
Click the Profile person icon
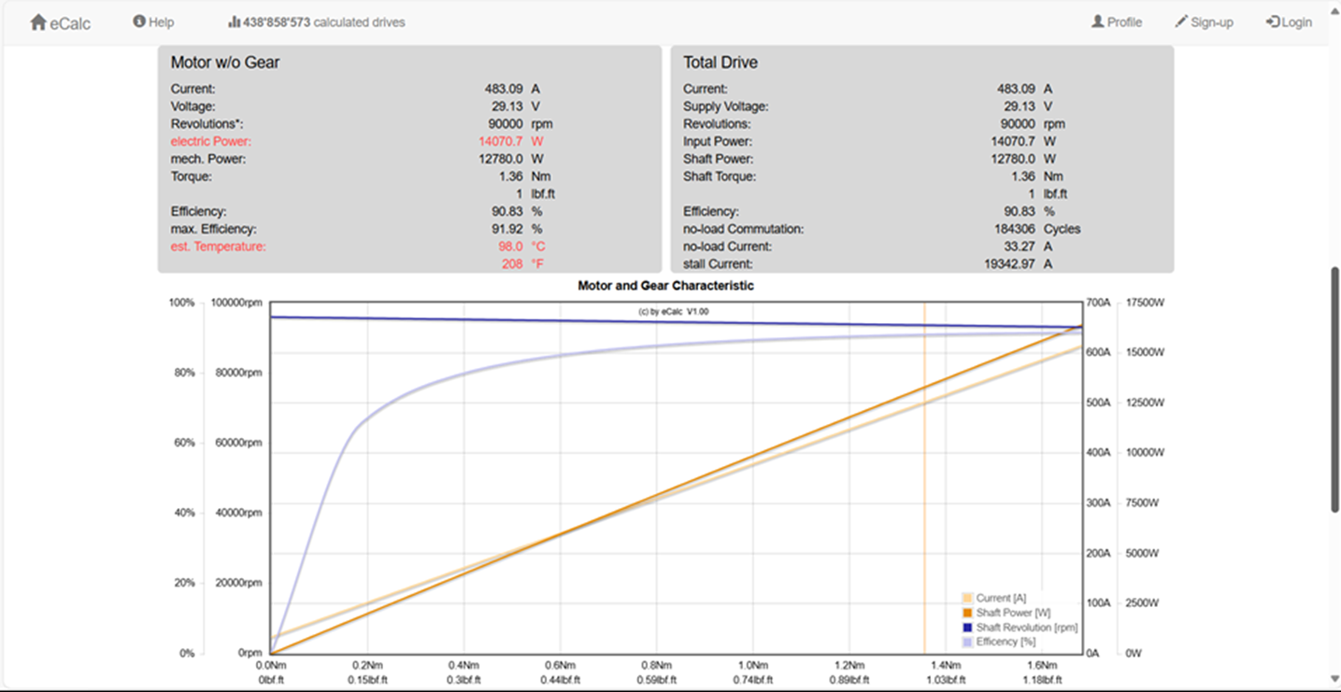point(1098,21)
